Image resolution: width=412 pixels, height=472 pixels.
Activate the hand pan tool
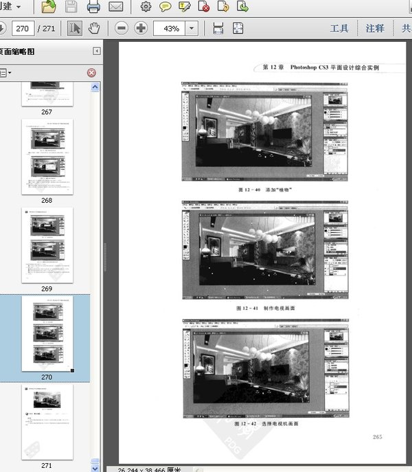[93, 28]
